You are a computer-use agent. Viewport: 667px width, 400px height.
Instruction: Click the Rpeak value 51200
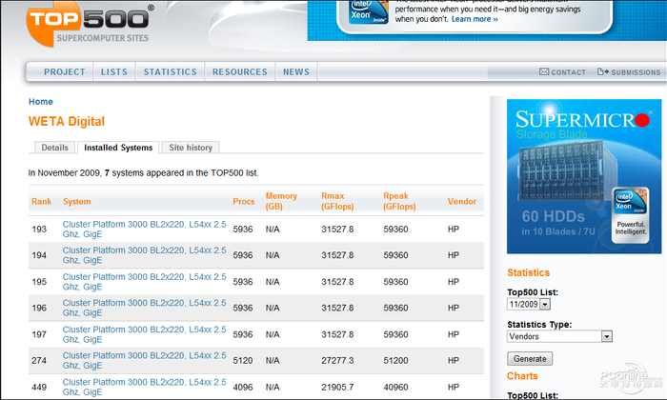tap(395, 360)
